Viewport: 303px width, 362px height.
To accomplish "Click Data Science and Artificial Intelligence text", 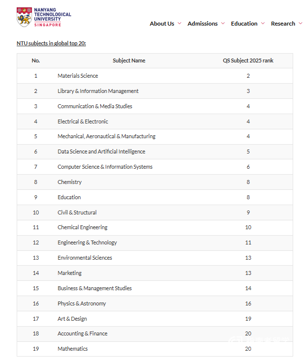I will click(101, 151).
